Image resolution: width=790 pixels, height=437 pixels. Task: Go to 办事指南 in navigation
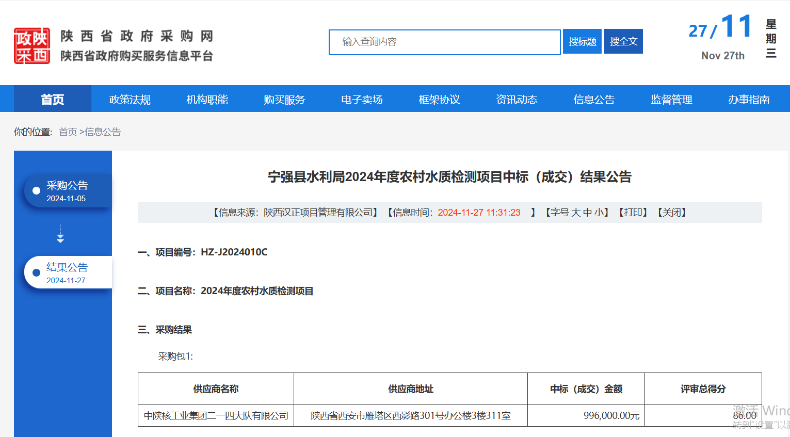click(749, 100)
